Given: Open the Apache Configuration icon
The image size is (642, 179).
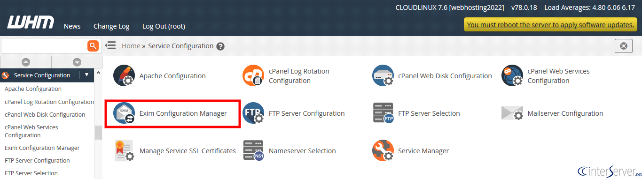Looking at the screenshot, I should click(124, 76).
